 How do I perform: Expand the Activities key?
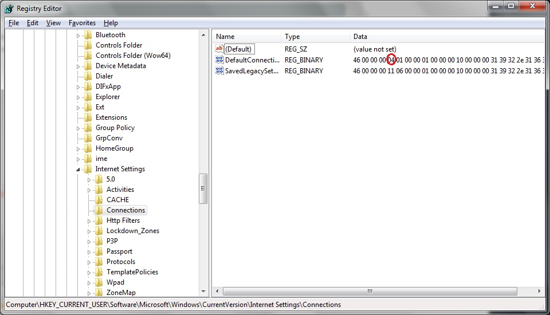(x=89, y=190)
